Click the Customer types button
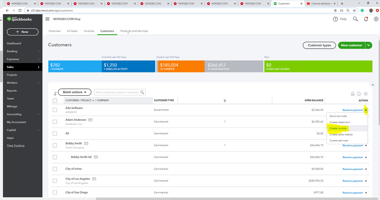The width and height of the screenshot is (380, 200). point(319,45)
